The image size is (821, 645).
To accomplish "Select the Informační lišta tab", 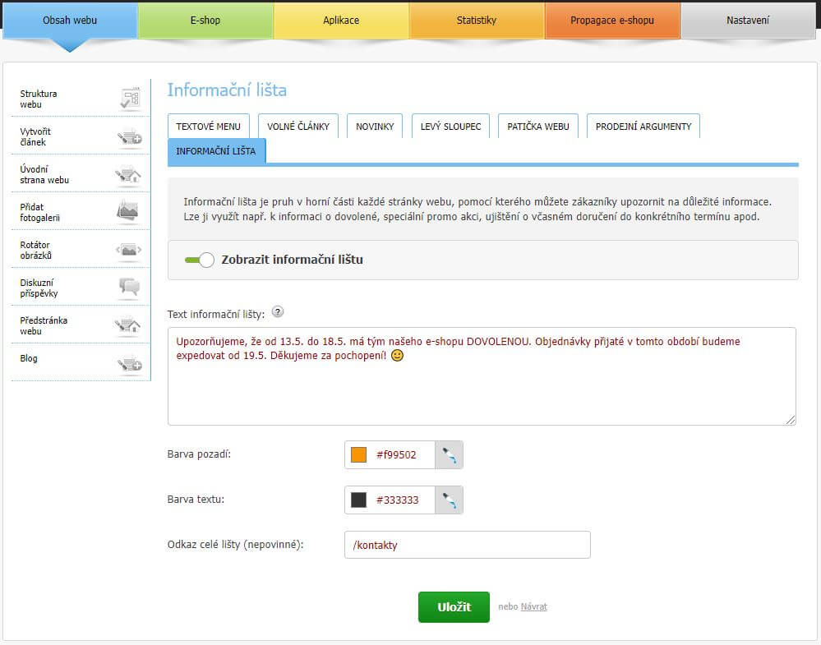I will [216, 151].
